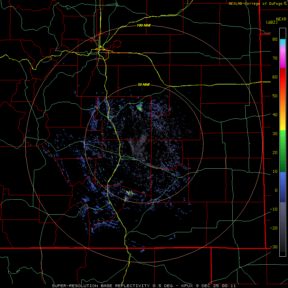Click the -10 value on the dBZ scale
This screenshot has height=288, width=288.
(274, 209)
